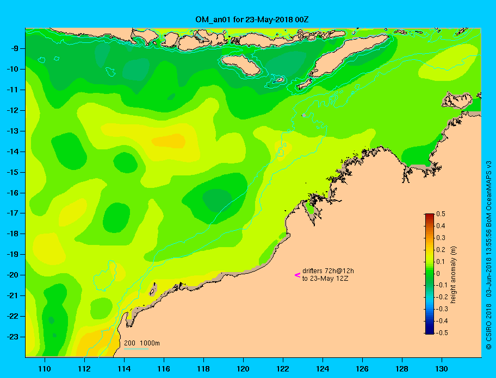Image resolution: width=496 pixels, height=378 pixels.
Task: Click longitude label '112' on bottom axis
Action: (x=84, y=369)
